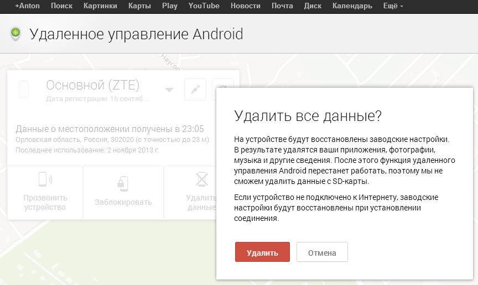Click the Android Device Manager logo icon

(15, 34)
